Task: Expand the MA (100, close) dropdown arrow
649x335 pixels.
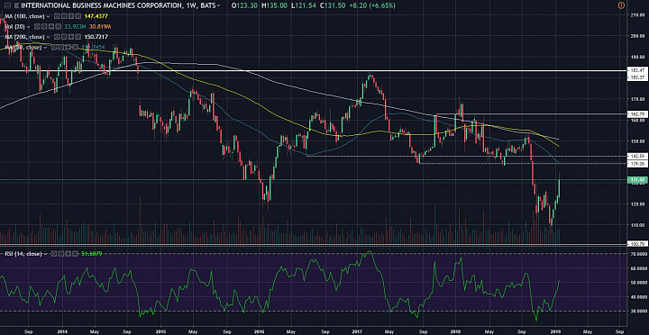Action: point(48,16)
